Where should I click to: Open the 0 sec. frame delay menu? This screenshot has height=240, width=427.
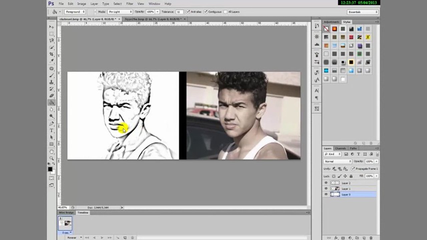click(67, 233)
